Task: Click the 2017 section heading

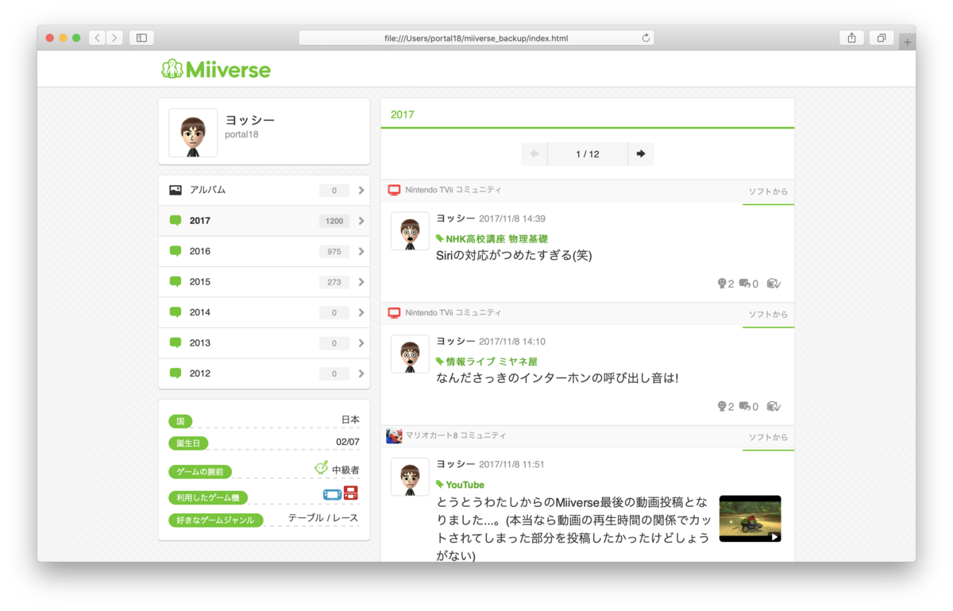Action: (403, 114)
